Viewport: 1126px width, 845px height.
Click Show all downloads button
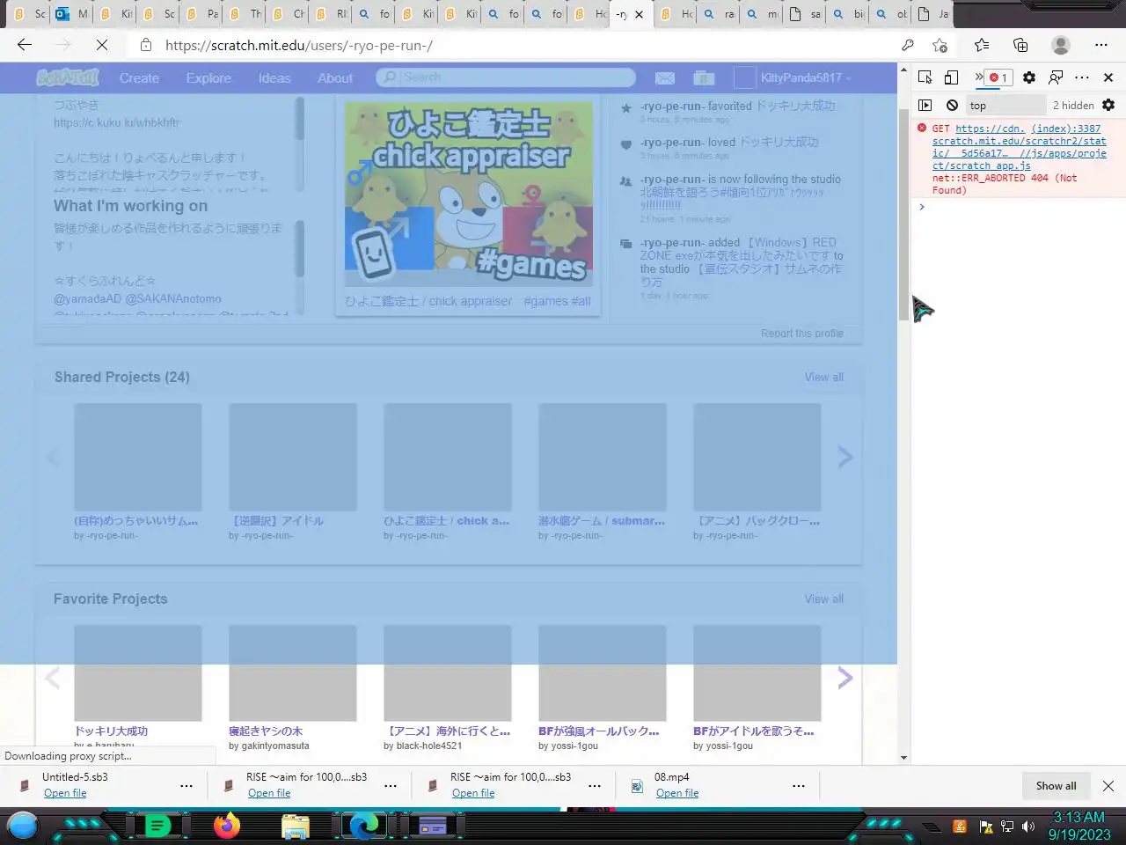click(1056, 786)
